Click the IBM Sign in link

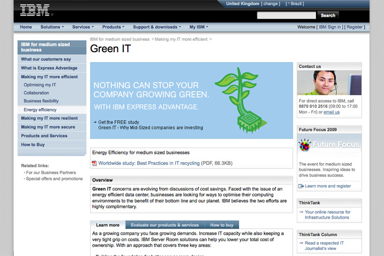[x=330, y=27]
